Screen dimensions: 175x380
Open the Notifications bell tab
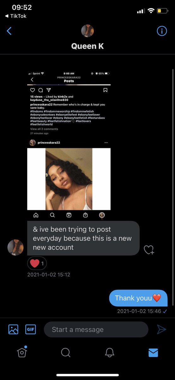[x=109, y=352]
